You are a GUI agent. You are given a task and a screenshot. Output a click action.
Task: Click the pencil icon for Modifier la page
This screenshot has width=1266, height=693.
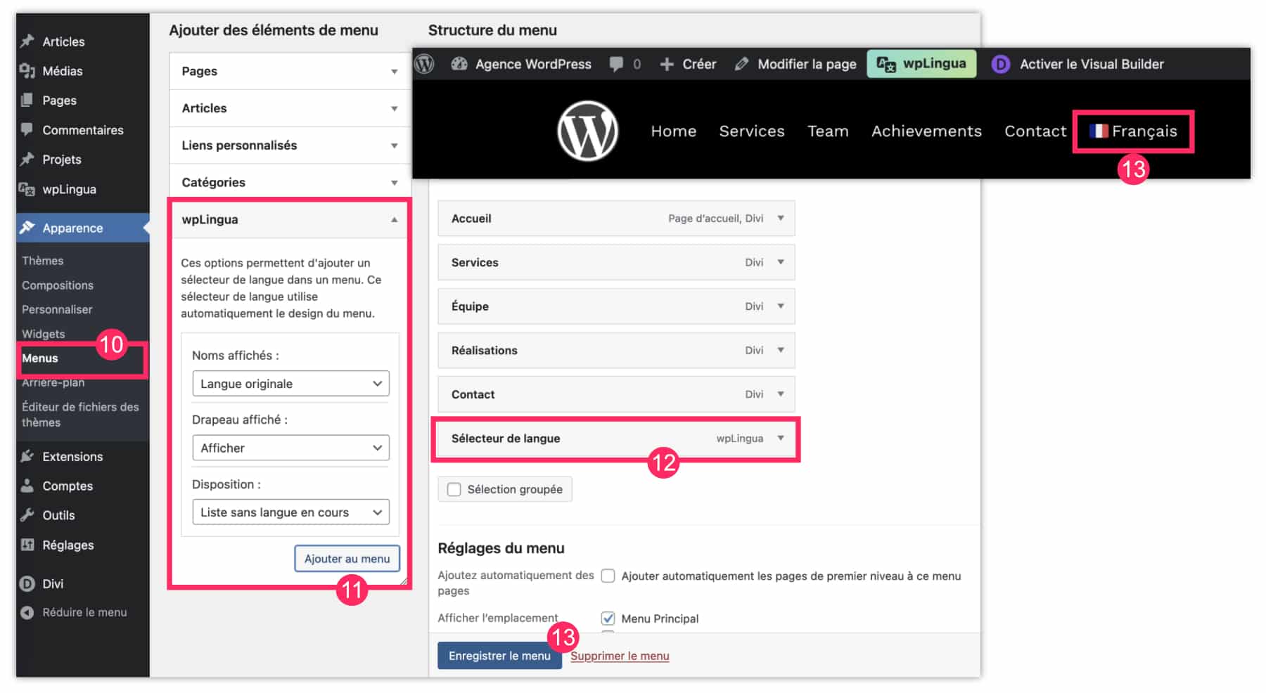741,64
